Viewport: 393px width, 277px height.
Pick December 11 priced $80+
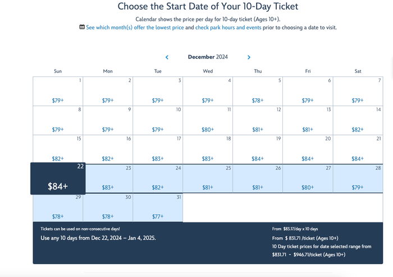[x=208, y=120]
